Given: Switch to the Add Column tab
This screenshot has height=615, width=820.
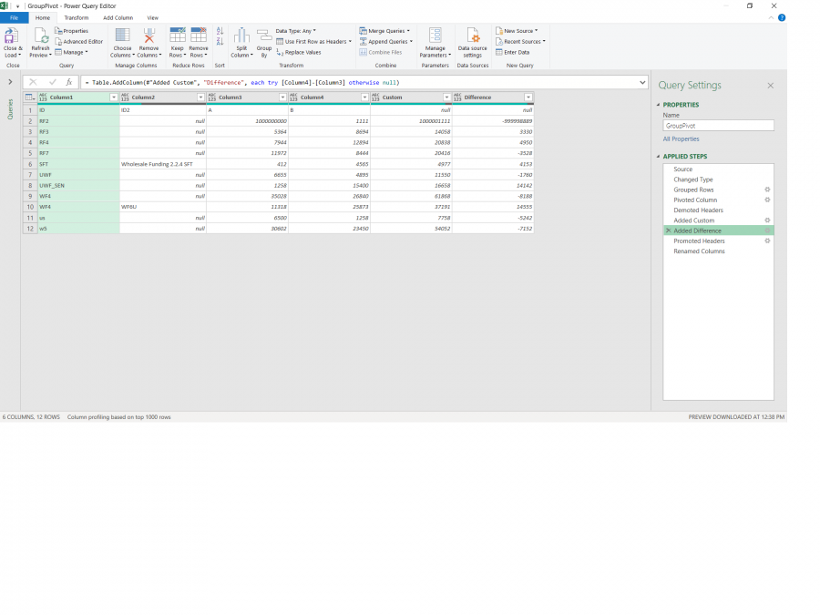Looking at the screenshot, I should (118, 18).
